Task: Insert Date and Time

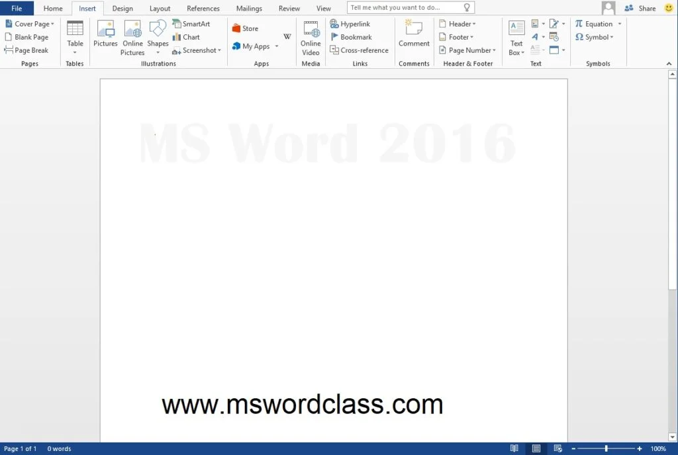Action: 554,37
